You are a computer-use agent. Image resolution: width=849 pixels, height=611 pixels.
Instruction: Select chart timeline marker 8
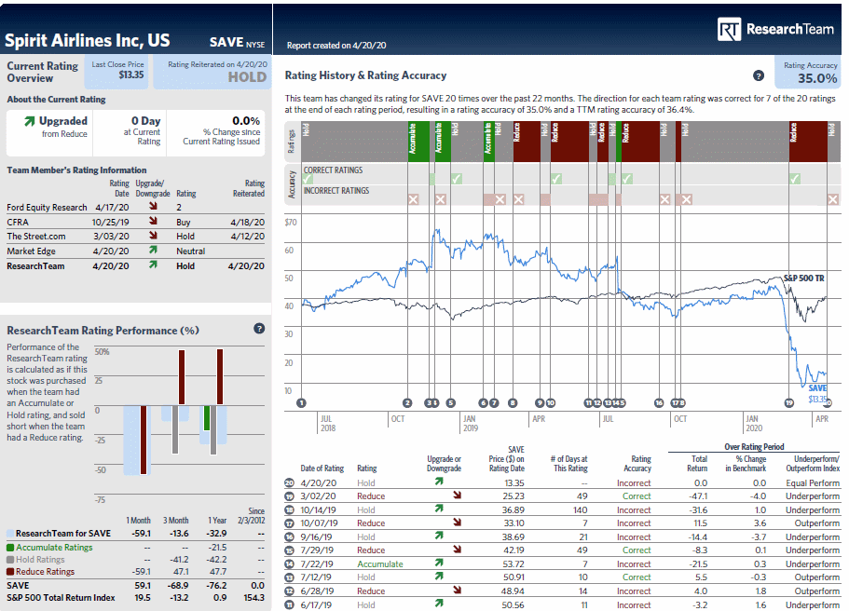[513, 402]
